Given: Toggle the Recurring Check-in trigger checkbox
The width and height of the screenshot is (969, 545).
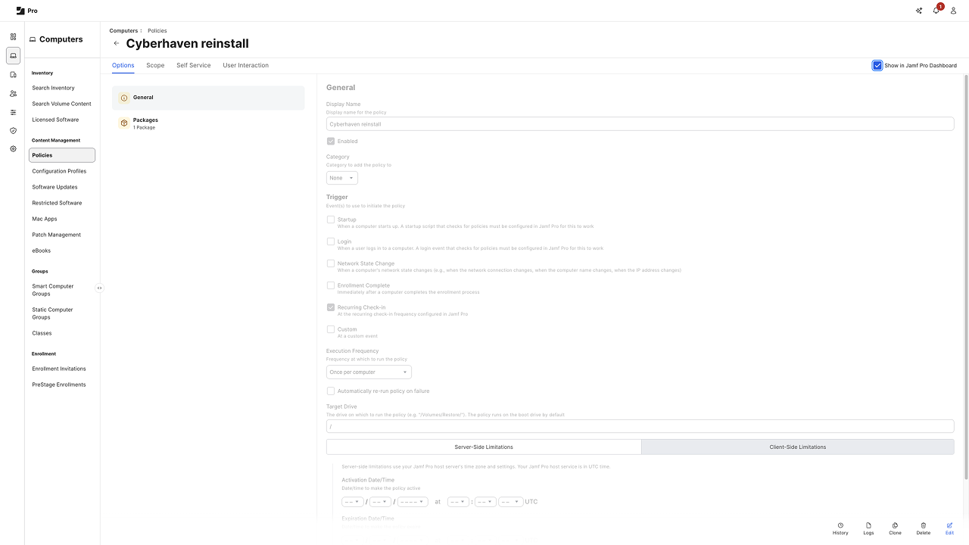Looking at the screenshot, I should (331, 307).
